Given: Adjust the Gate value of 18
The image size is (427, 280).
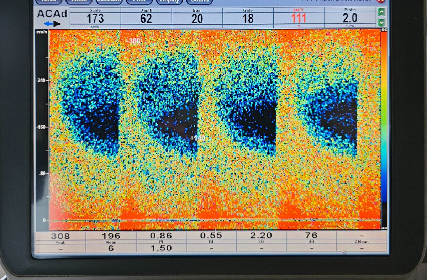Looking at the screenshot, I should coord(247,17).
